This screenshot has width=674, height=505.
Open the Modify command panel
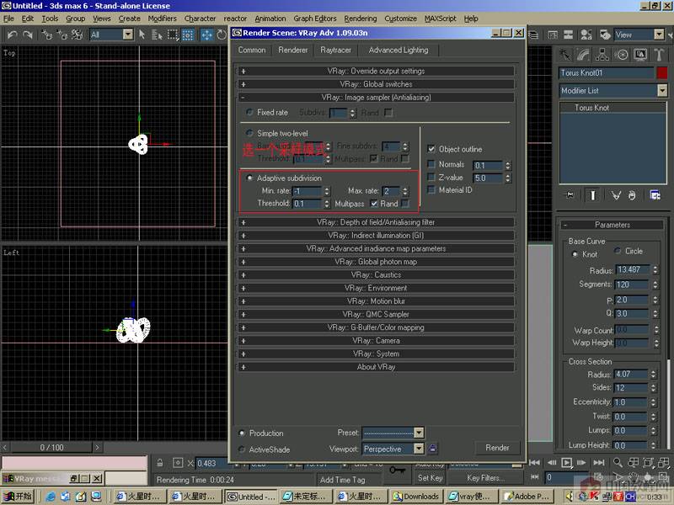pyautogui.click(x=583, y=55)
